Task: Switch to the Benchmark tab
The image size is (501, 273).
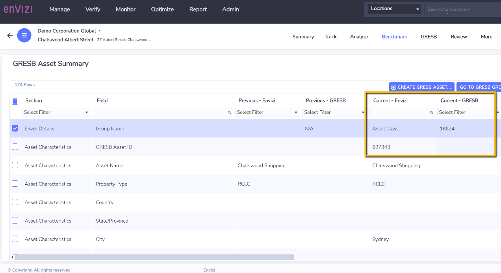Action: click(394, 37)
